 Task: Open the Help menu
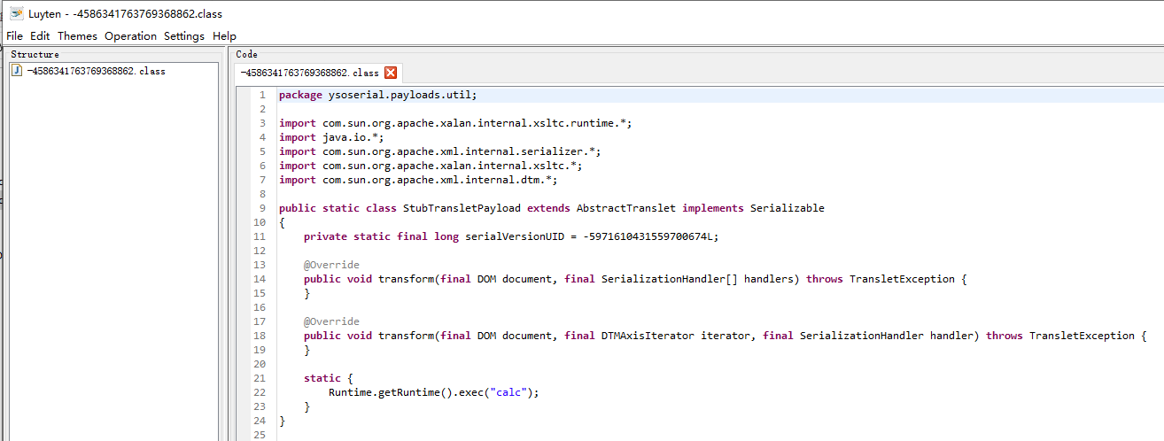tap(224, 36)
